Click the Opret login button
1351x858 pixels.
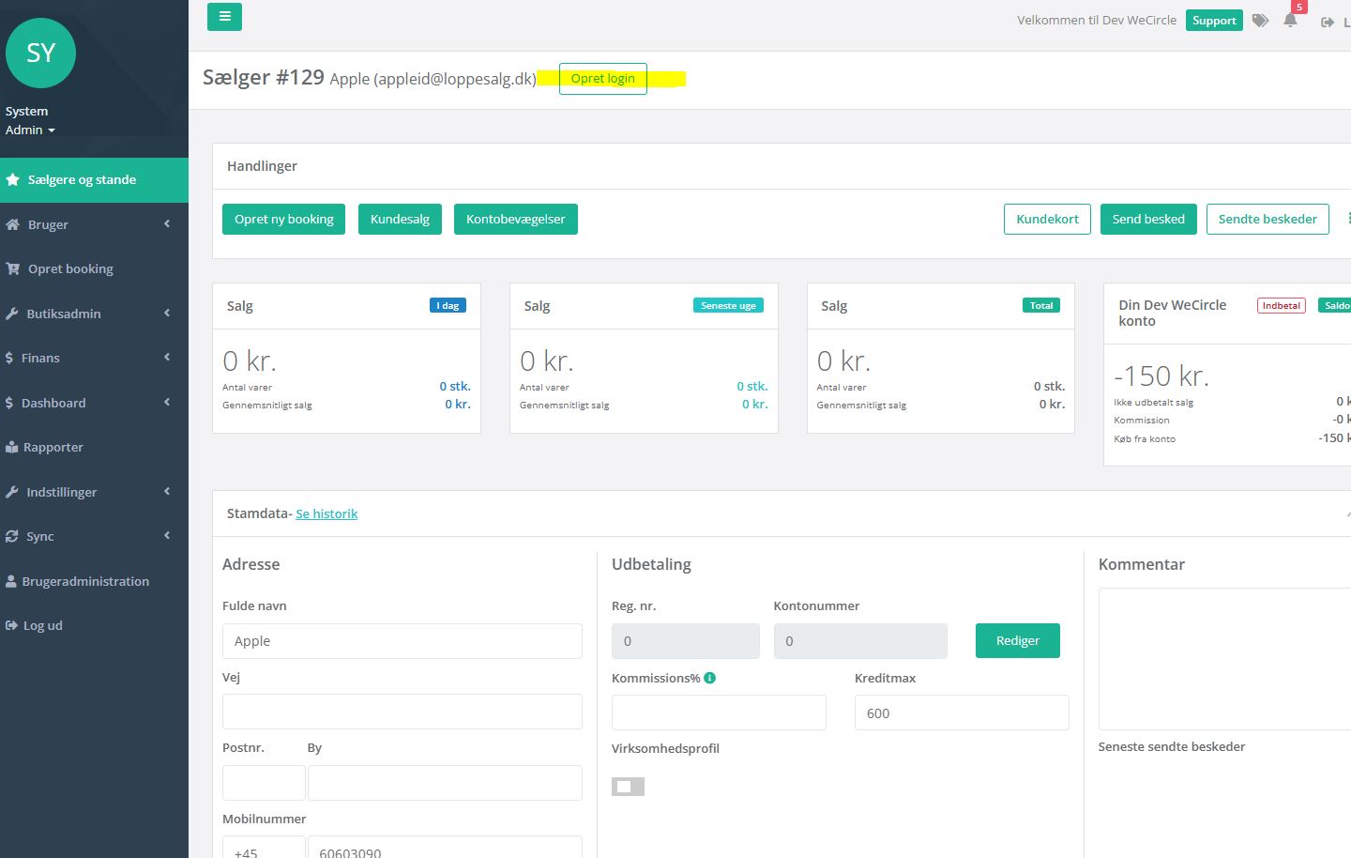(x=603, y=79)
